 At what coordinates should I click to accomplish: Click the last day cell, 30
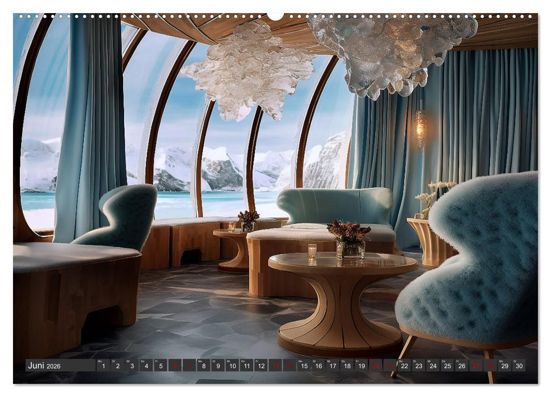pos(519,365)
